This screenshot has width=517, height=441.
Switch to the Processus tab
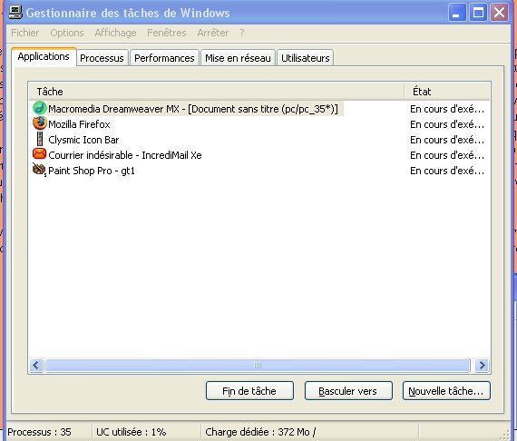[102, 58]
